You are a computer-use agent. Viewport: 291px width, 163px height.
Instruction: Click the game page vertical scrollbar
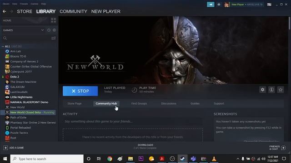click(x=289, y=23)
